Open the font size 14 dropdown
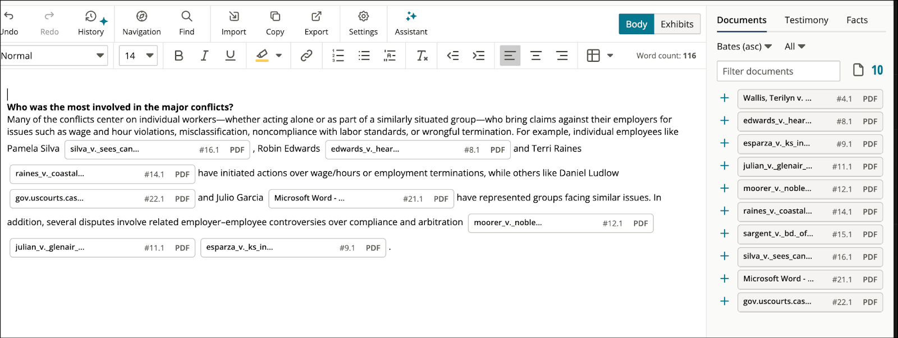Image resolution: width=898 pixels, height=338 pixels. coord(138,56)
